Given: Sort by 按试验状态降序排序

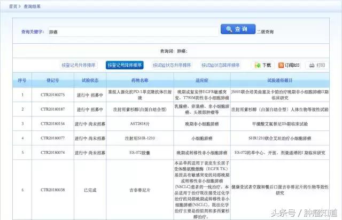Looking at the screenshot, I should click(221, 65).
